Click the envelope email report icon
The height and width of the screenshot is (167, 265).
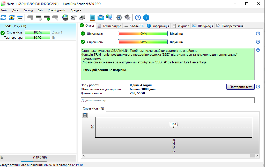point(101,18)
